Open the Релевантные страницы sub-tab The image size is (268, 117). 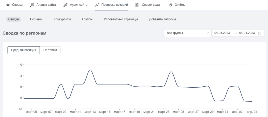pyautogui.click(x=121, y=19)
